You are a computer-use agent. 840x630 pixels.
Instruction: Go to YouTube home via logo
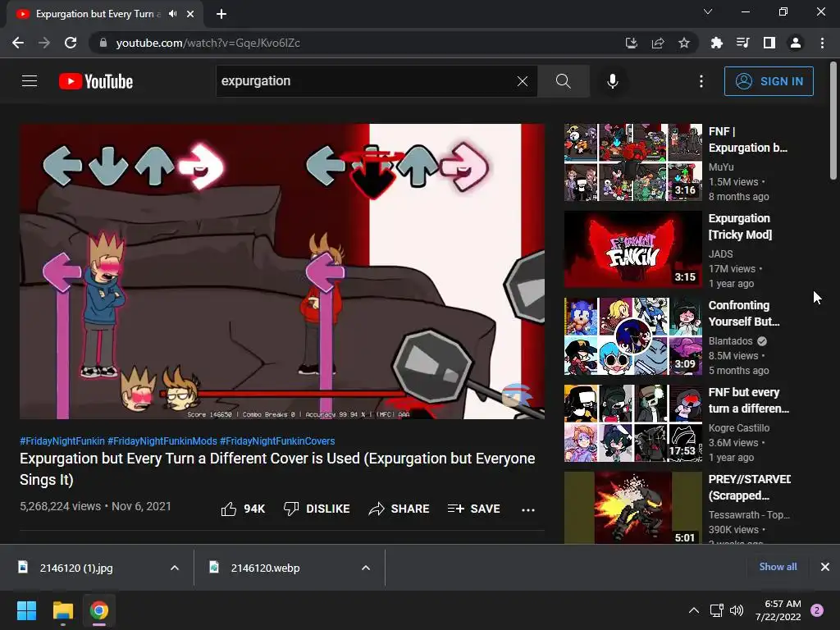(96, 81)
